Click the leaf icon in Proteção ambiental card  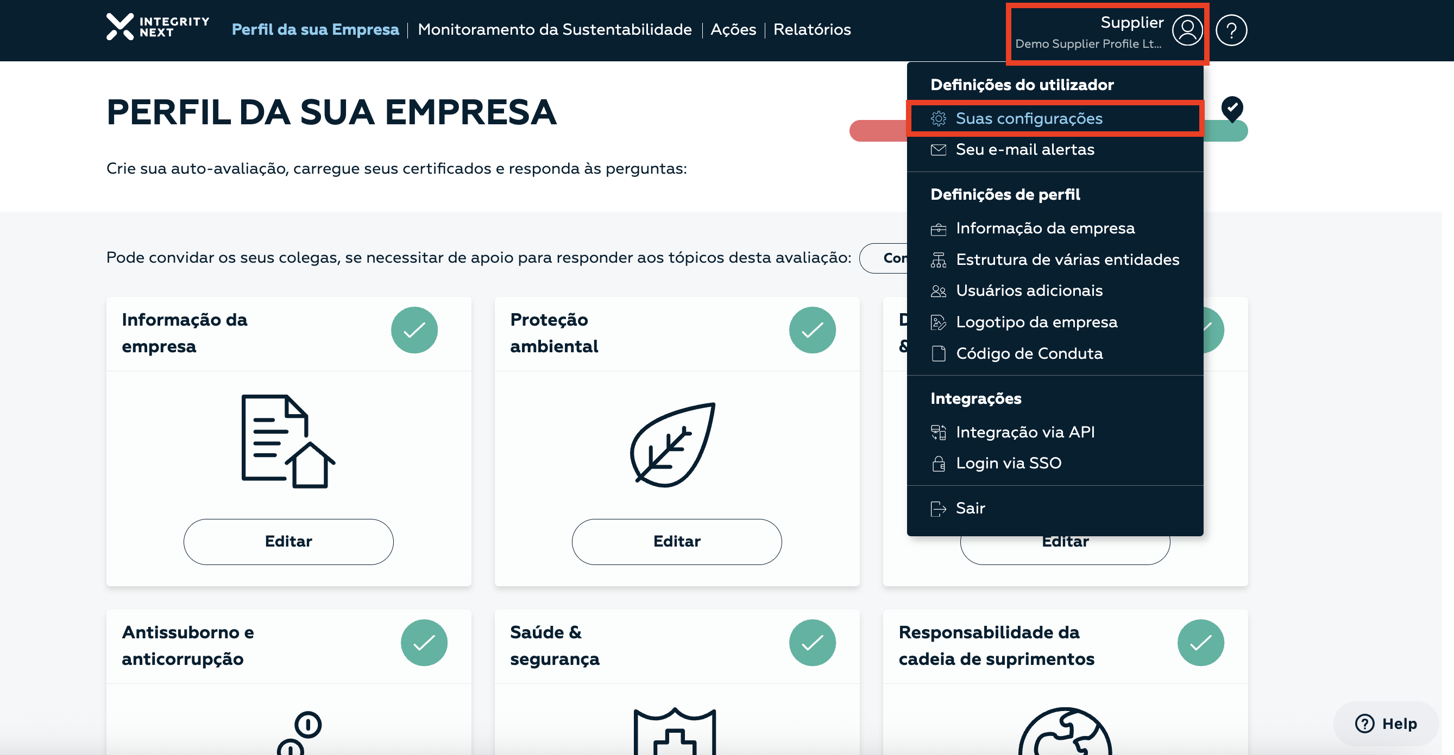tap(673, 445)
